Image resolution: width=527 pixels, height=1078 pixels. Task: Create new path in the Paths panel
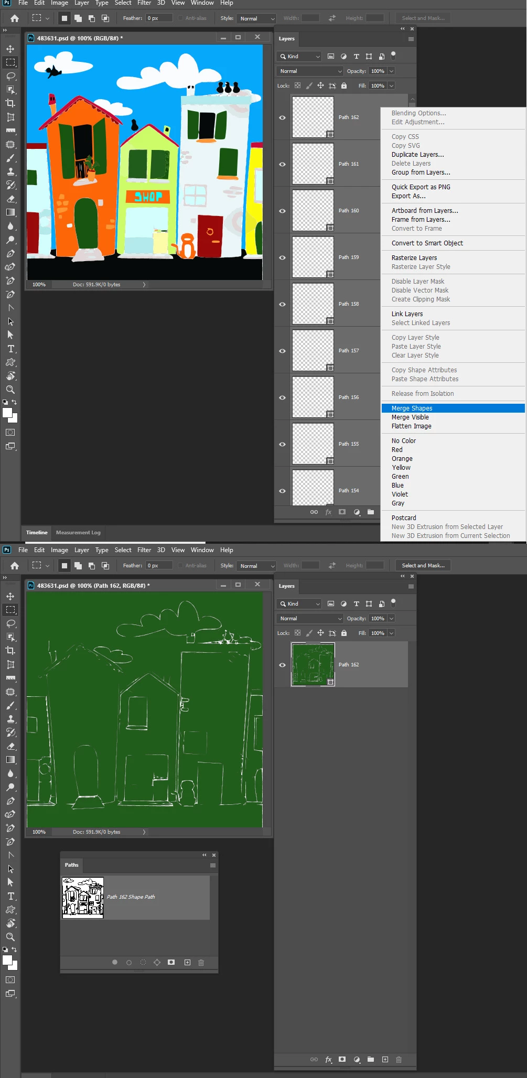click(x=187, y=962)
